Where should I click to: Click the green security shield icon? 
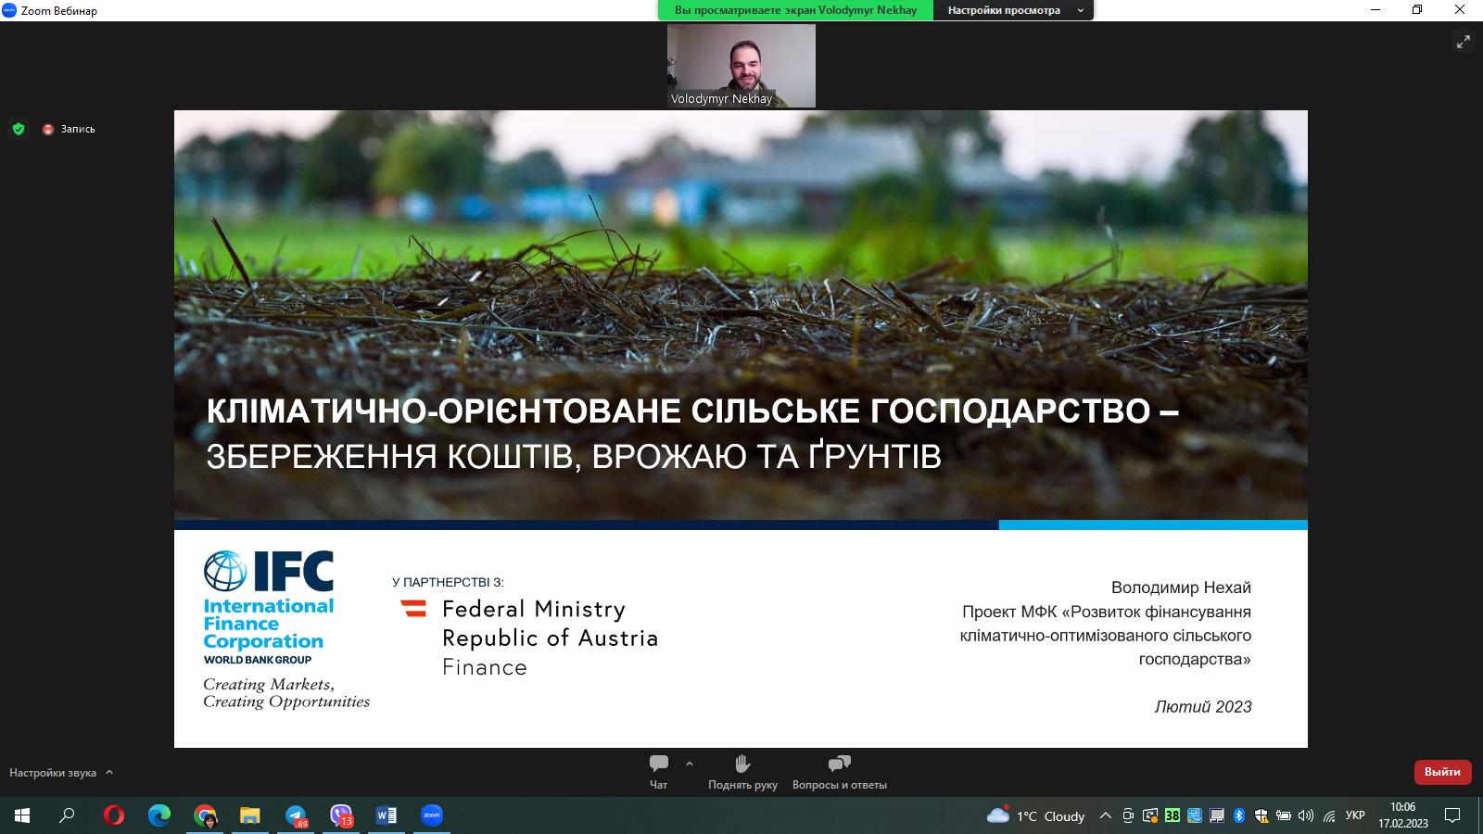coord(19,129)
